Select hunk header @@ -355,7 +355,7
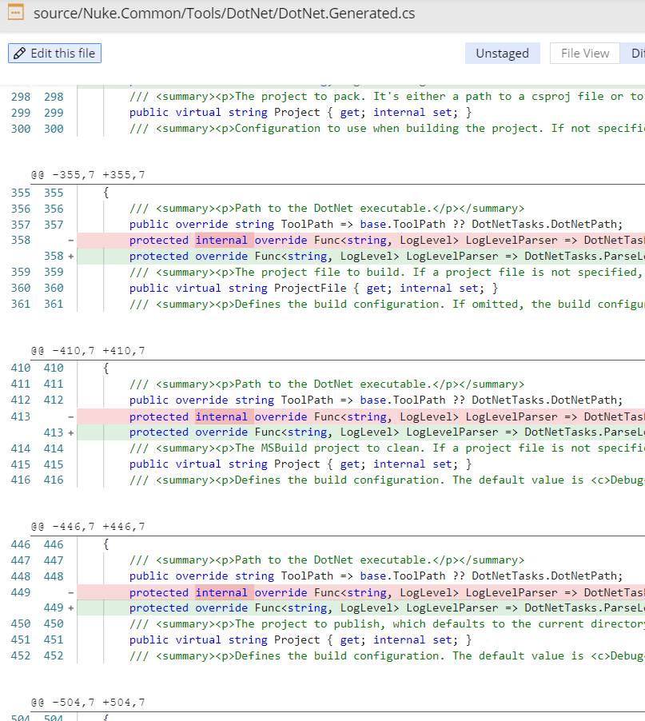 (x=88, y=175)
